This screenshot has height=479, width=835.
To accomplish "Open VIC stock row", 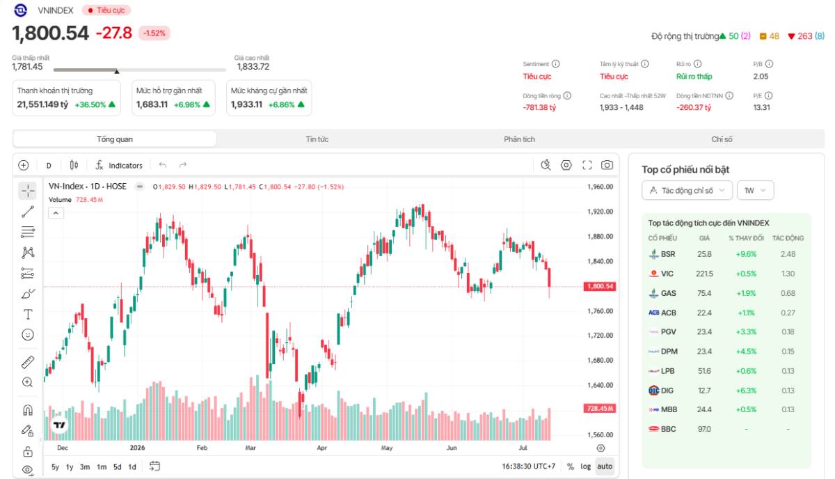I will pos(726,274).
